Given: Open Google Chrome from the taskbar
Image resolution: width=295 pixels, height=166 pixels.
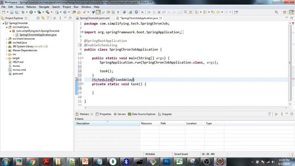Looking at the screenshot, I should (32, 162).
